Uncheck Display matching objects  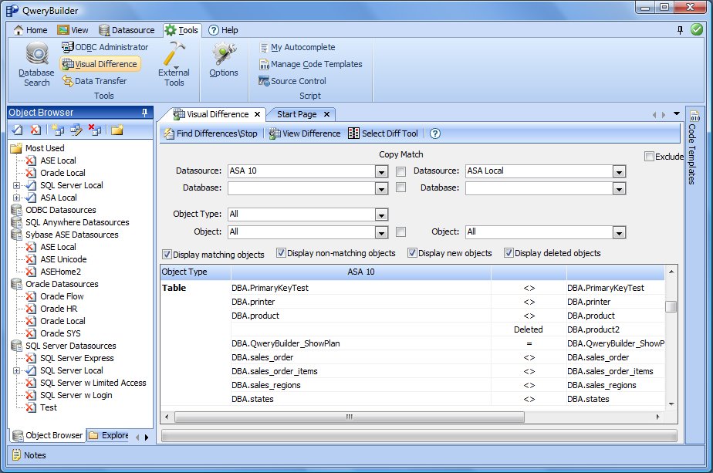point(167,254)
